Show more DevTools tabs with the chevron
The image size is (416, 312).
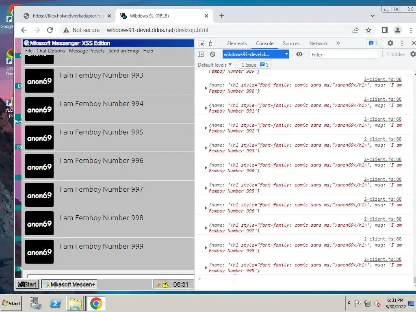point(338,43)
